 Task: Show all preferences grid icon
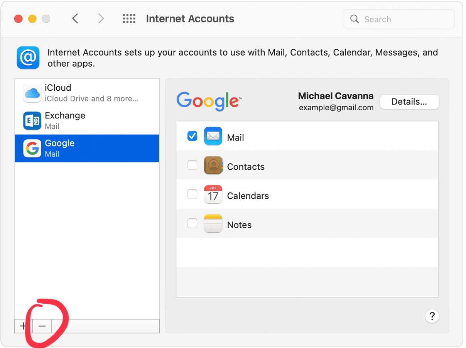coord(129,19)
